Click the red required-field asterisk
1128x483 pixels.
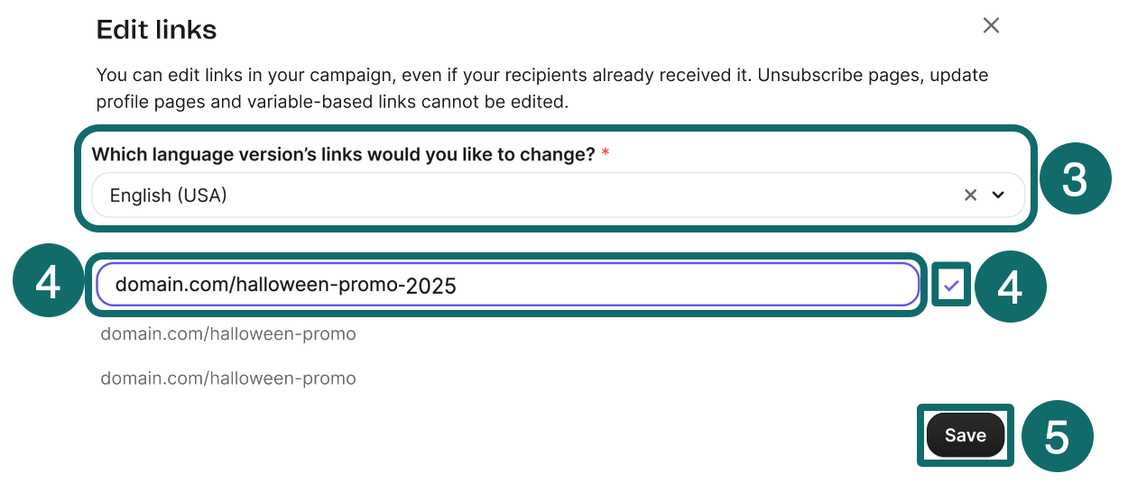pyautogui.click(x=605, y=154)
